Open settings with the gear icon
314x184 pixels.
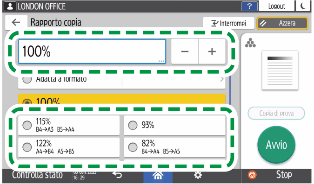pos(198,175)
